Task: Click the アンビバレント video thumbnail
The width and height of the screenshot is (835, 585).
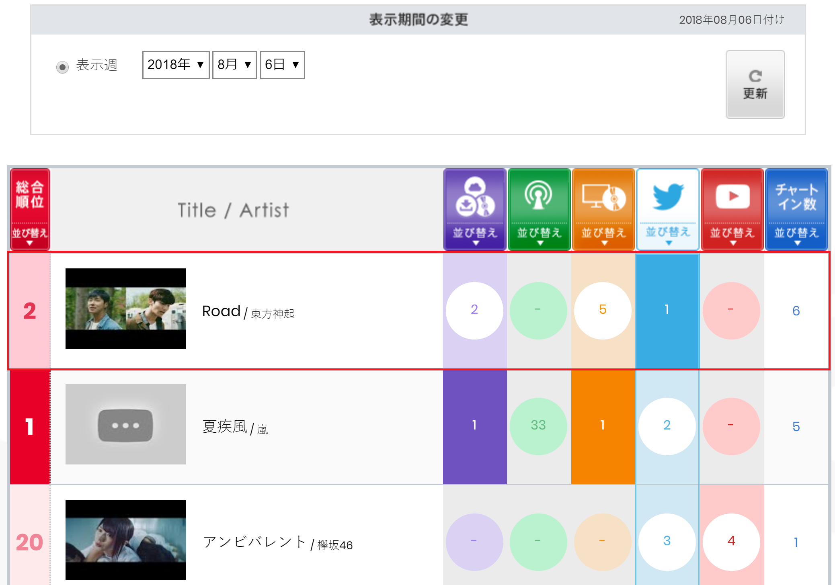Action: coord(126,540)
